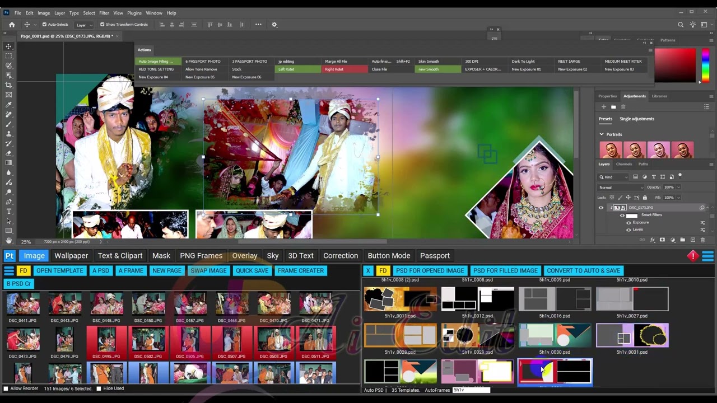Open the Opacity value dropdown arrow
Image resolution: width=717 pixels, height=403 pixels.
click(x=678, y=188)
